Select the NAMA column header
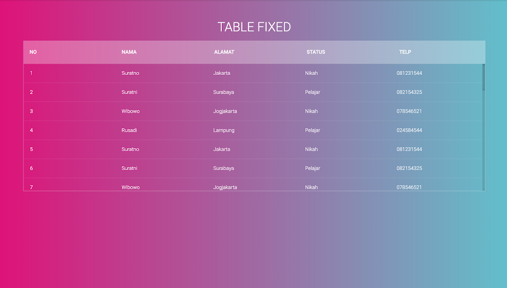The image size is (507, 288). pos(129,52)
